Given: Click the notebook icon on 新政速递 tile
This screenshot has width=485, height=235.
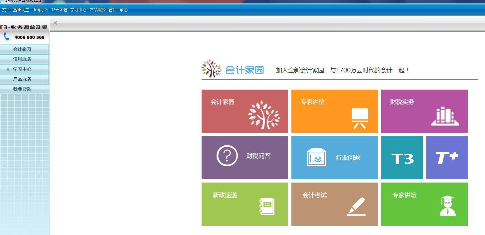Looking at the screenshot, I should click(x=267, y=206).
